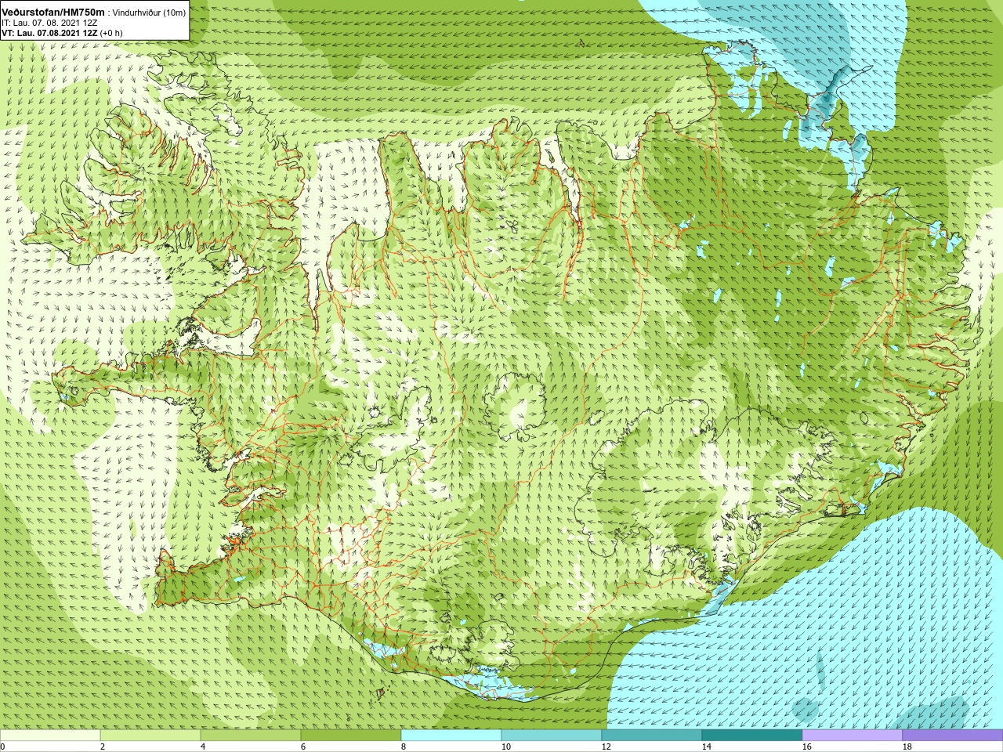The image size is (1003, 752).
Task: Click the legend value '2'
Action: tap(103, 747)
